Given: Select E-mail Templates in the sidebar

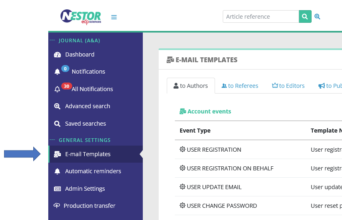Looking at the screenshot, I should (95, 154).
